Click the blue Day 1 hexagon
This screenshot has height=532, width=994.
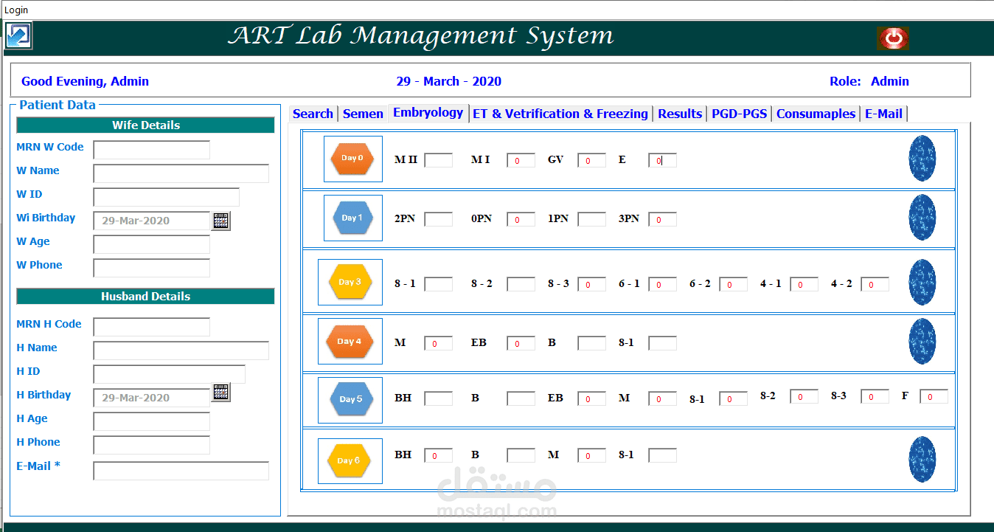pos(352,218)
